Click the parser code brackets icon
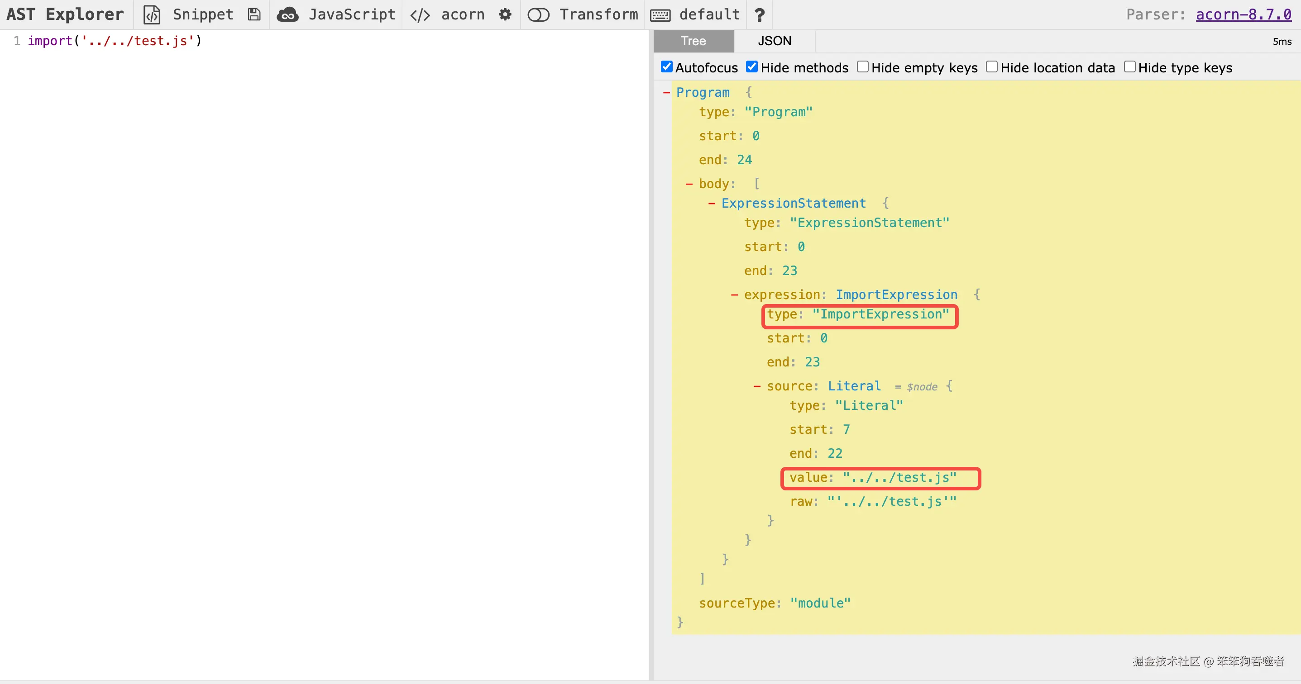 pos(420,15)
